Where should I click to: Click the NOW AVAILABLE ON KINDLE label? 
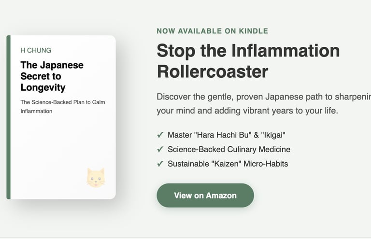[212, 31]
